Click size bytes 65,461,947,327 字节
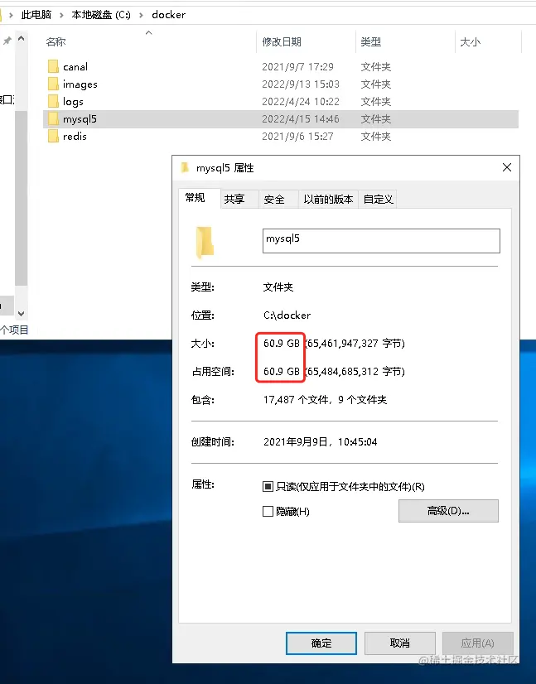 355,344
